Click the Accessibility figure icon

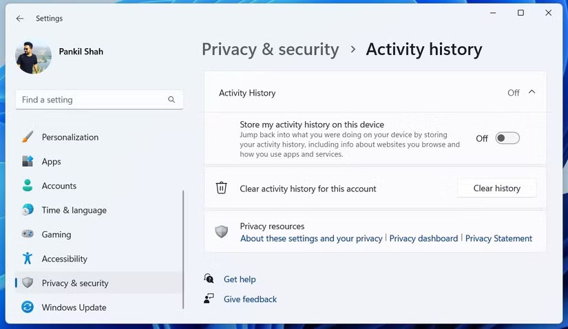click(x=28, y=259)
